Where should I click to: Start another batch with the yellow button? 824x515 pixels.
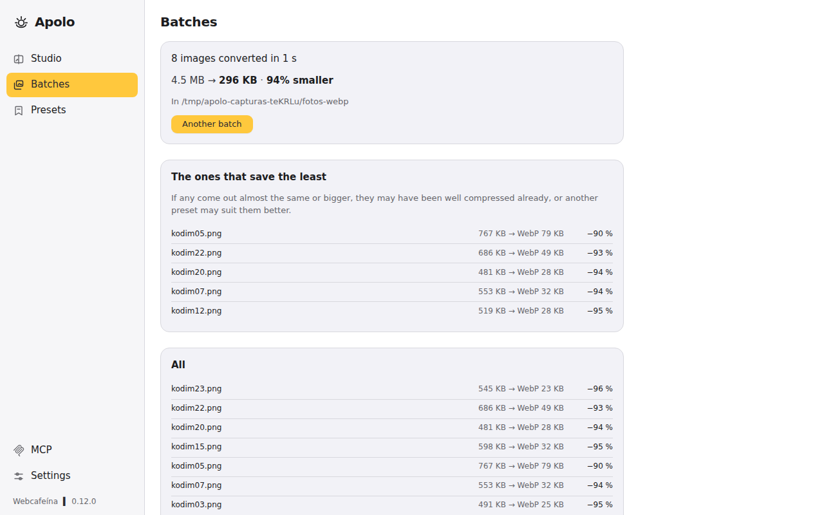click(x=212, y=124)
